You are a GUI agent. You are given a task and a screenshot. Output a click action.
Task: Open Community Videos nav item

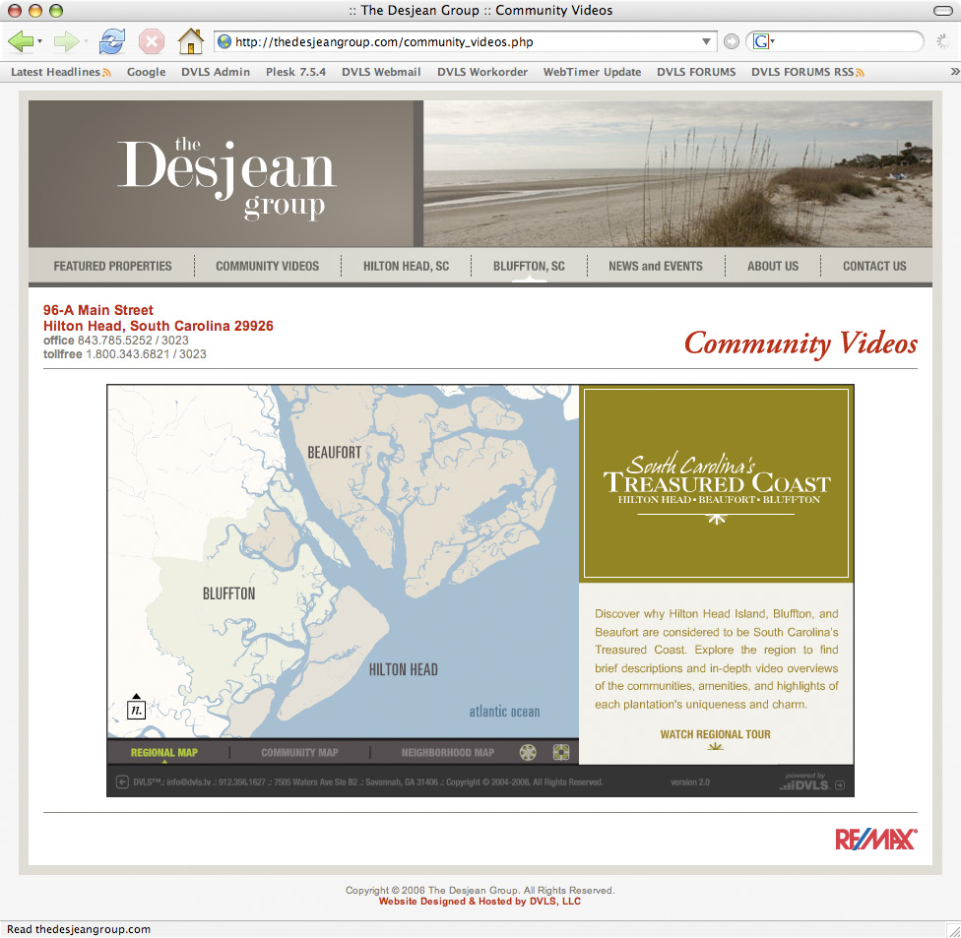267,266
